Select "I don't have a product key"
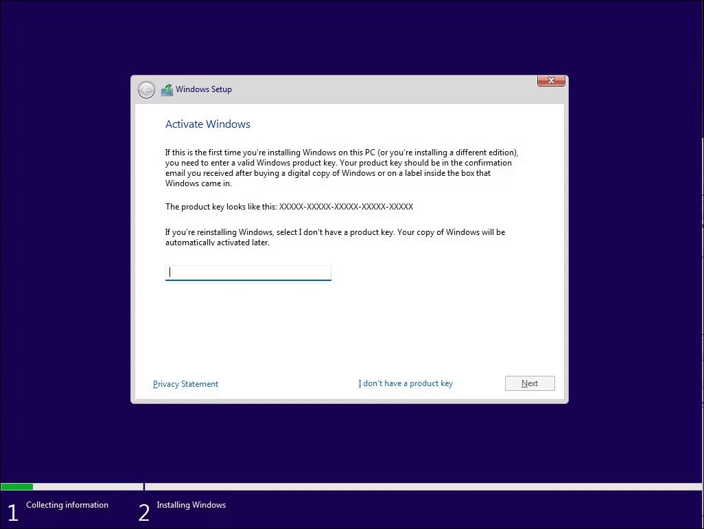The width and height of the screenshot is (704, 529). [x=406, y=383]
